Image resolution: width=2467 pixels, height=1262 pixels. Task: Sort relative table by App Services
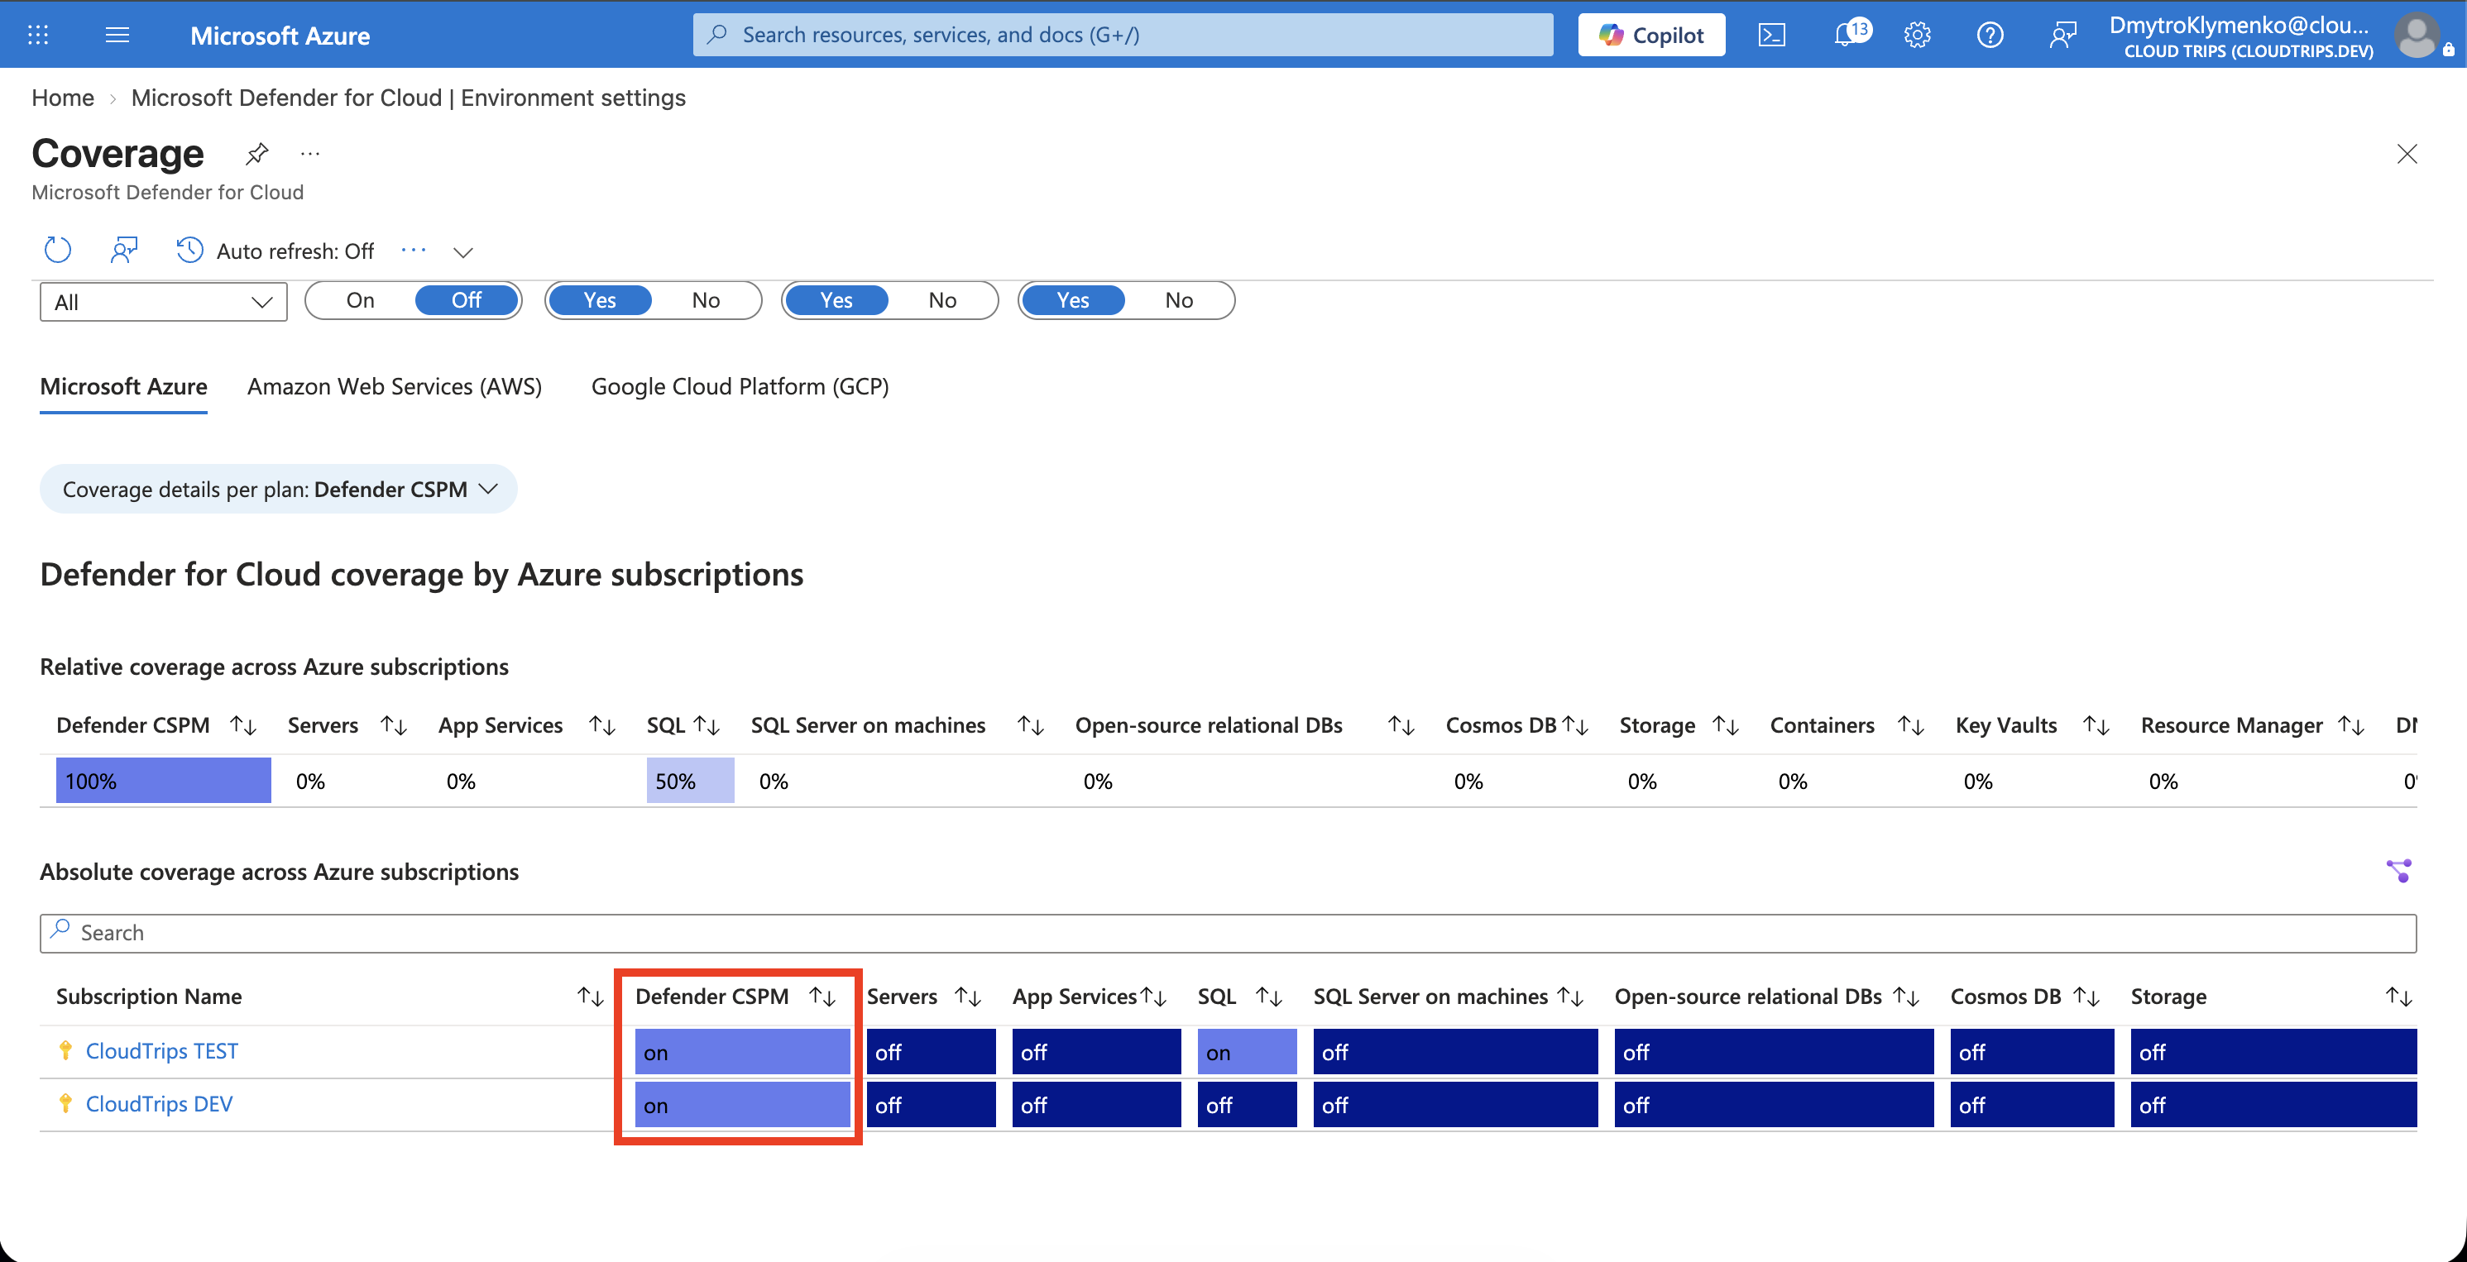click(x=601, y=726)
